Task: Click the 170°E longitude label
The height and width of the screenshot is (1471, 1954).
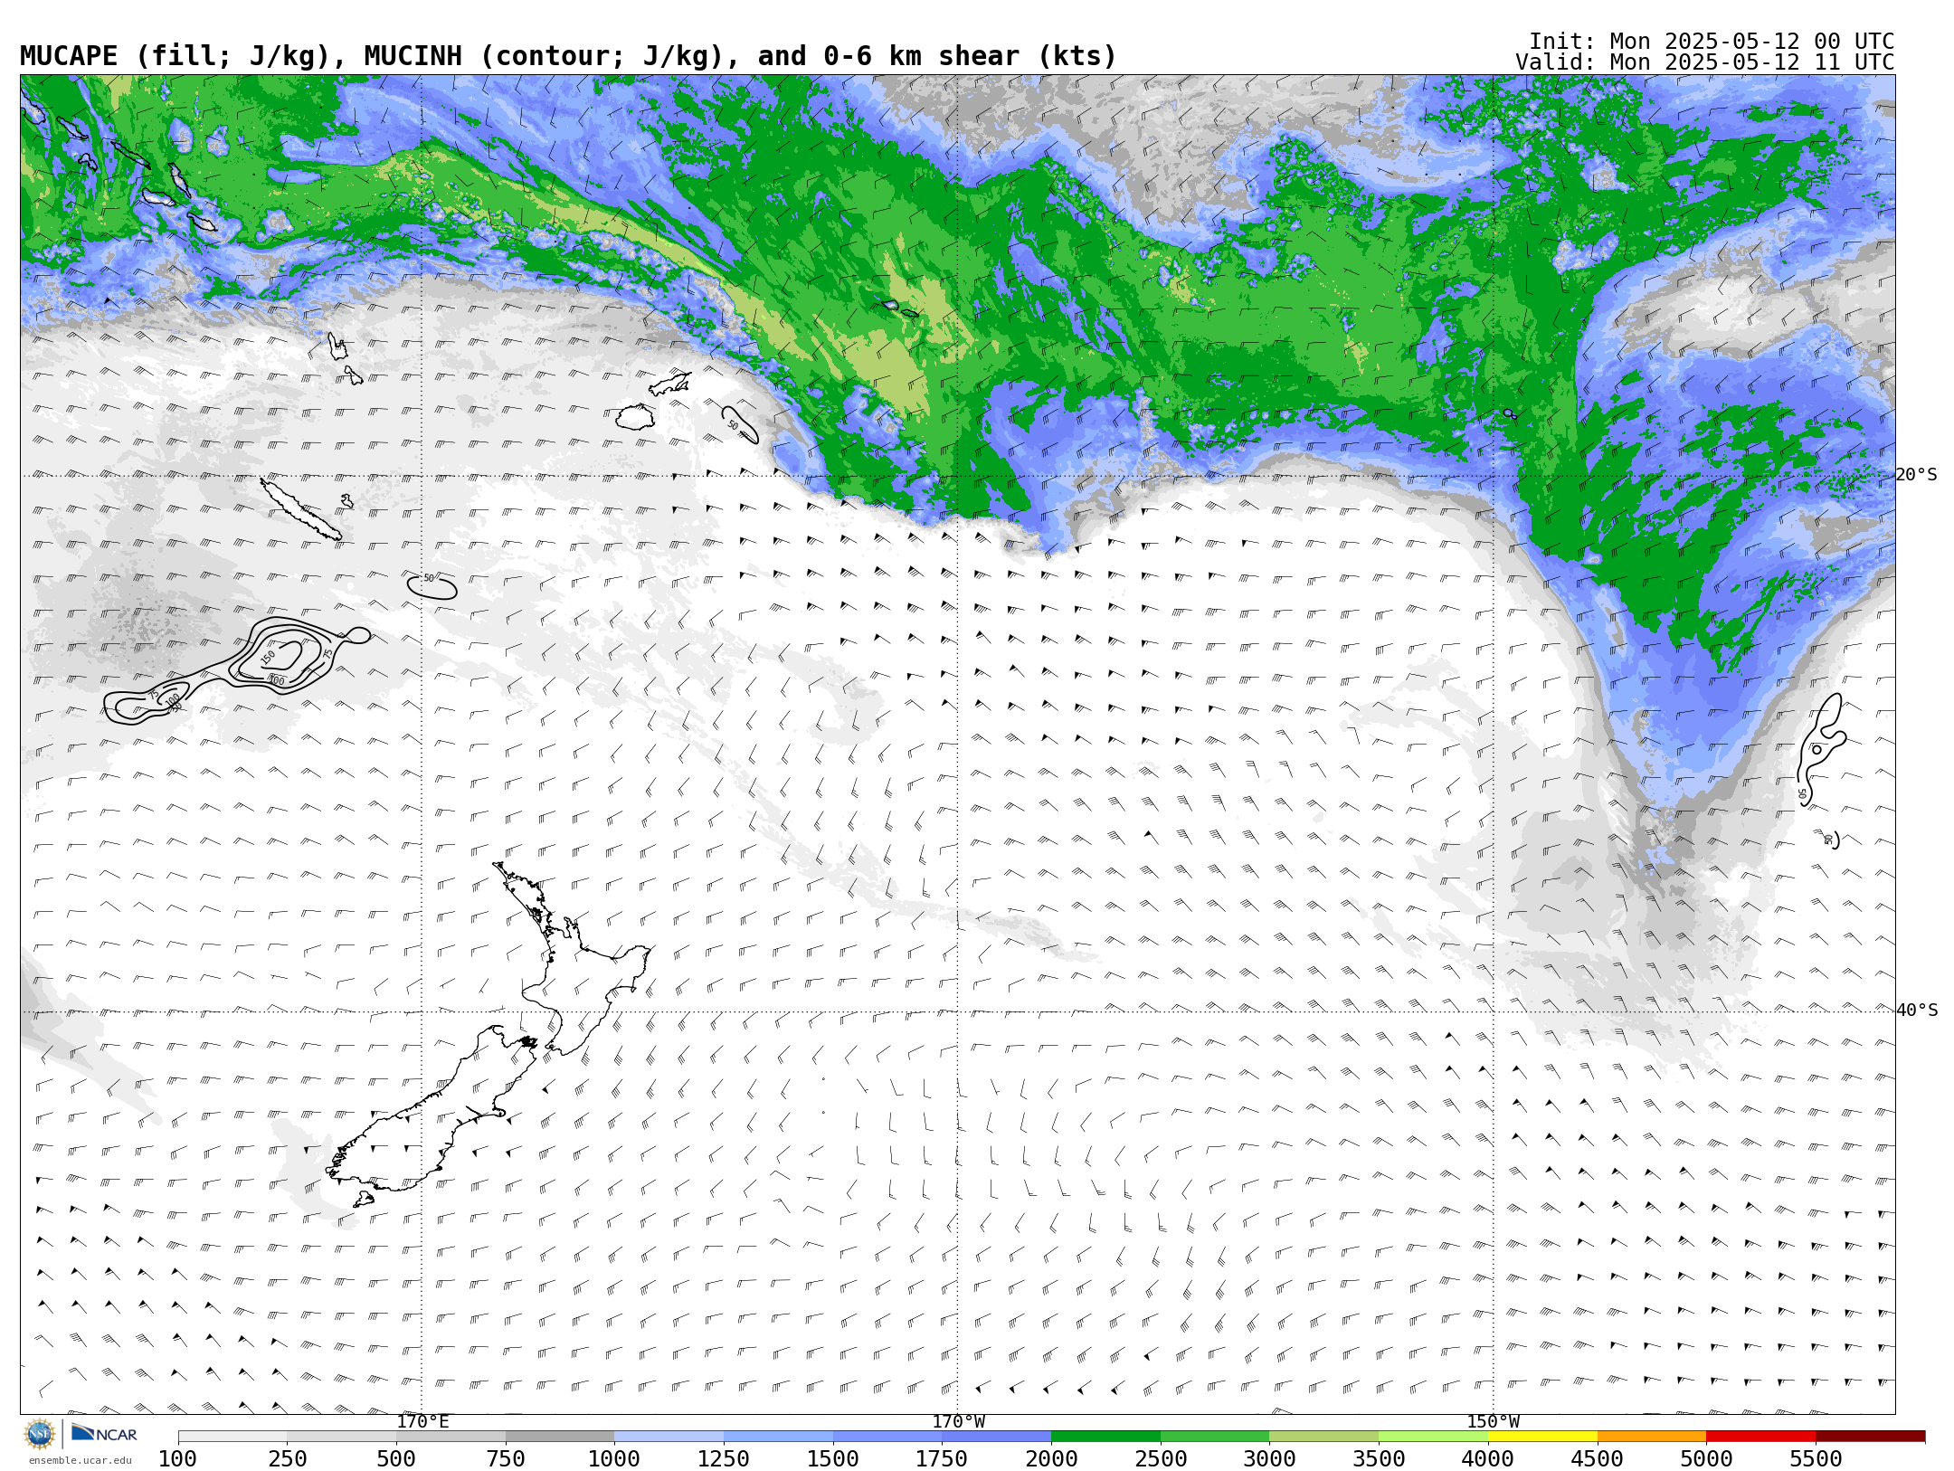Action: coord(422,1422)
